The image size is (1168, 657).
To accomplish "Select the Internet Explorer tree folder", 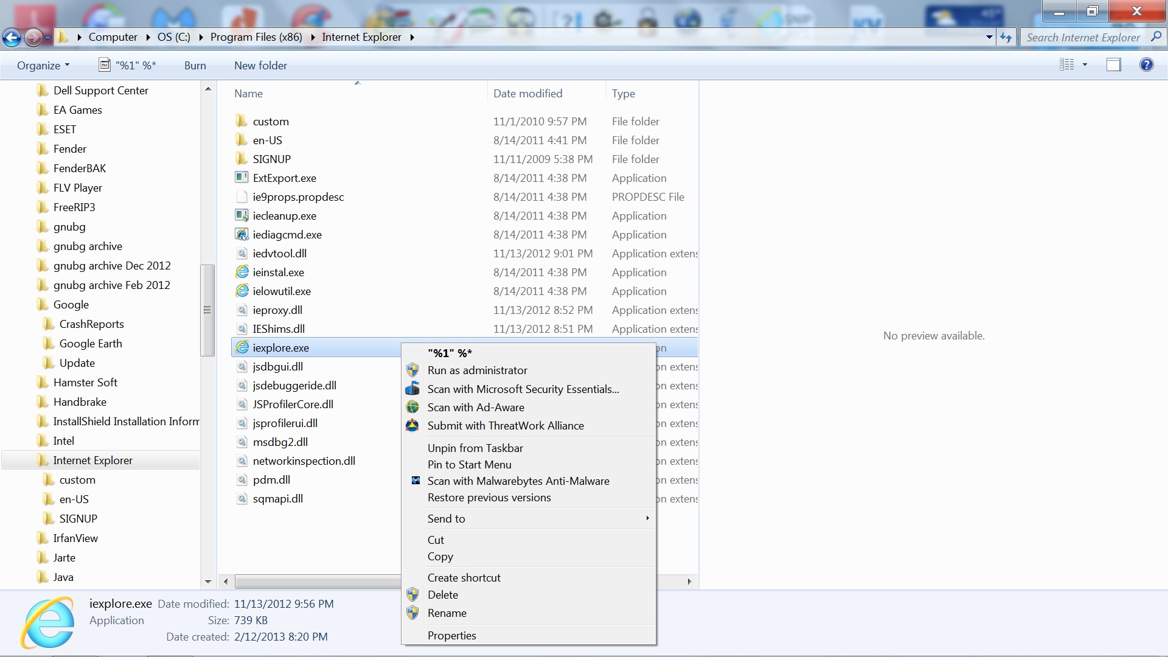I will (x=92, y=460).
